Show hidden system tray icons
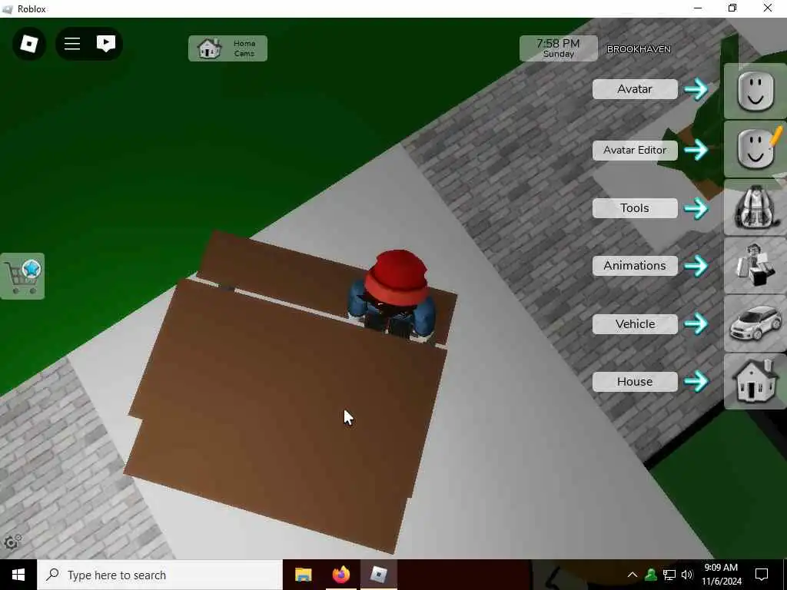Viewport: 787px width, 590px height. tap(633, 575)
